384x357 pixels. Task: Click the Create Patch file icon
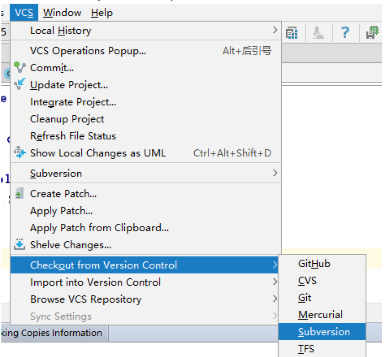pyautogui.click(x=19, y=193)
